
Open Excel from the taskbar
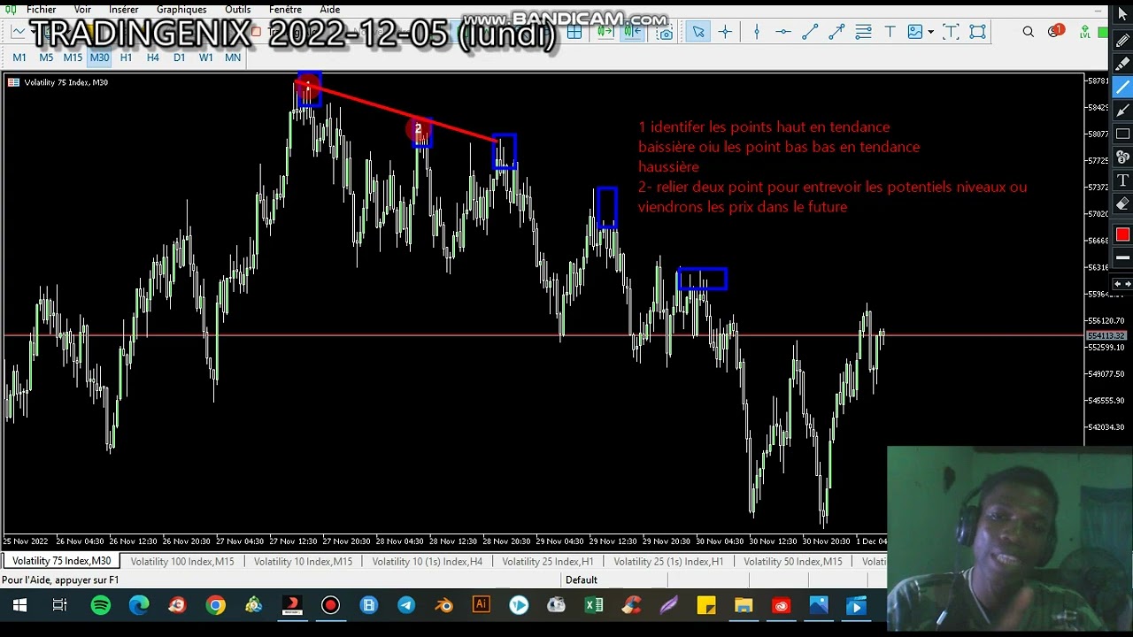coord(594,606)
